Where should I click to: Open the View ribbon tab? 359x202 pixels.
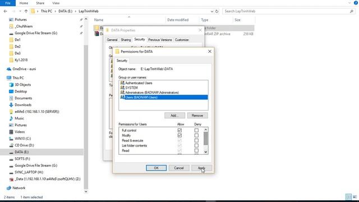(56, 3)
